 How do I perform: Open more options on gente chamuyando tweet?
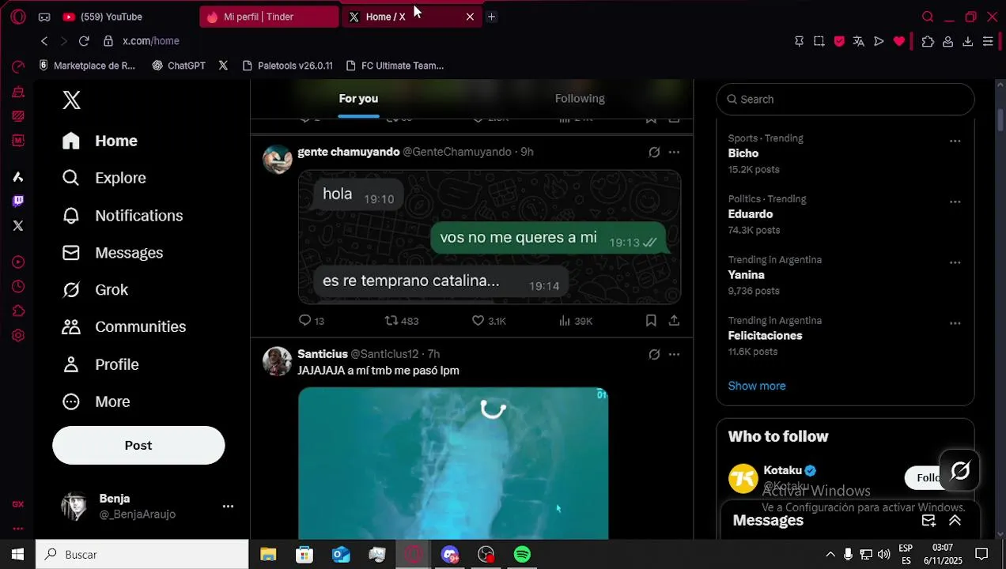click(674, 152)
